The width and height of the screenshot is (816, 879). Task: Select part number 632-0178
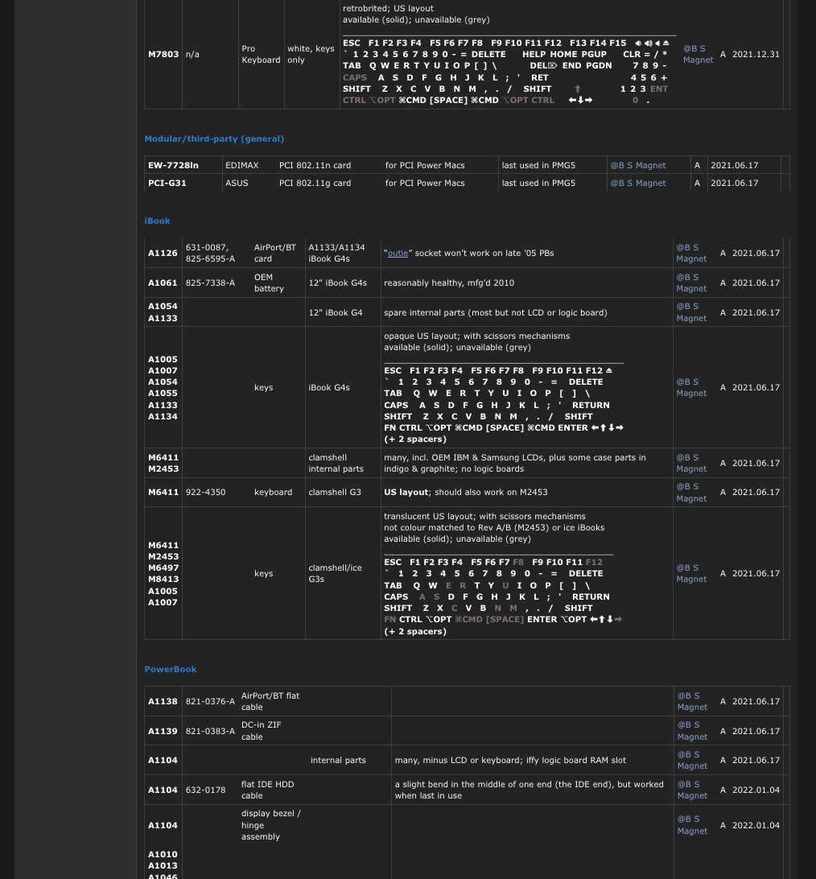pyautogui.click(x=206, y=790)
